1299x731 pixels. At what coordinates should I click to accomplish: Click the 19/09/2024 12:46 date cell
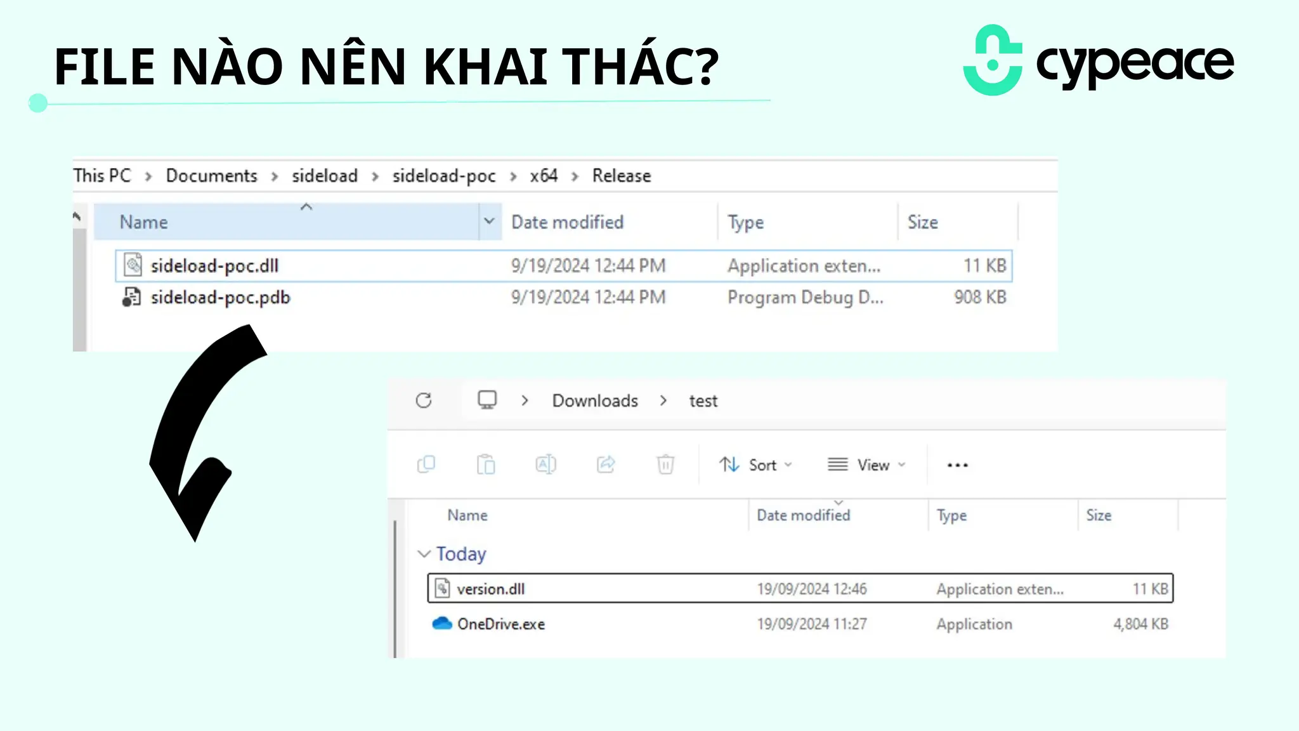point(811,589)
